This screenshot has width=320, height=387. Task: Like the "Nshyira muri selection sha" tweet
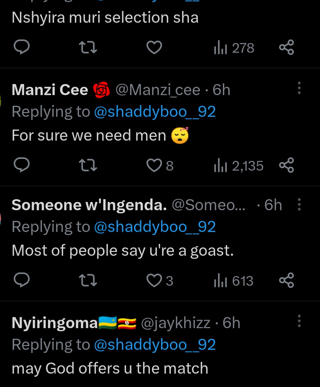(x=154, y=48)
